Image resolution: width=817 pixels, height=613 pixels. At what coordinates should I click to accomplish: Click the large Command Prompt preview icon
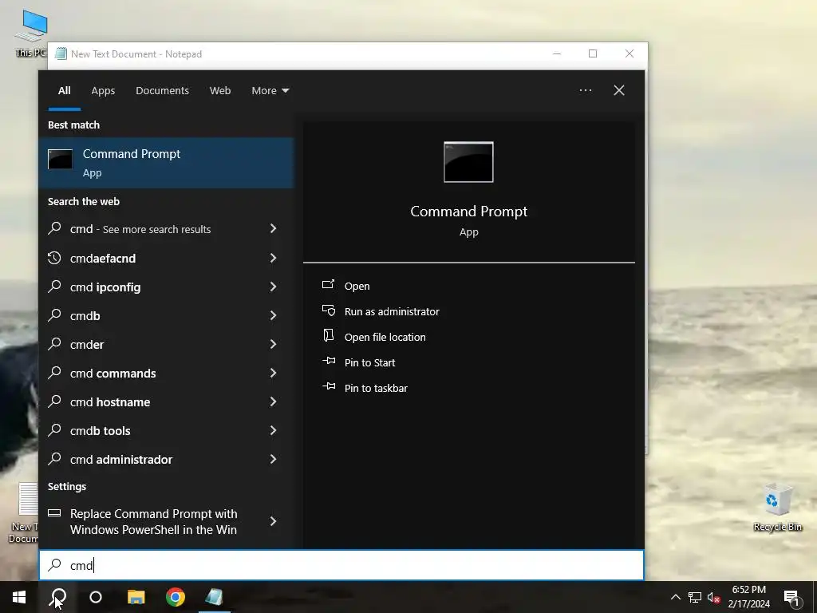click(468, 162)
